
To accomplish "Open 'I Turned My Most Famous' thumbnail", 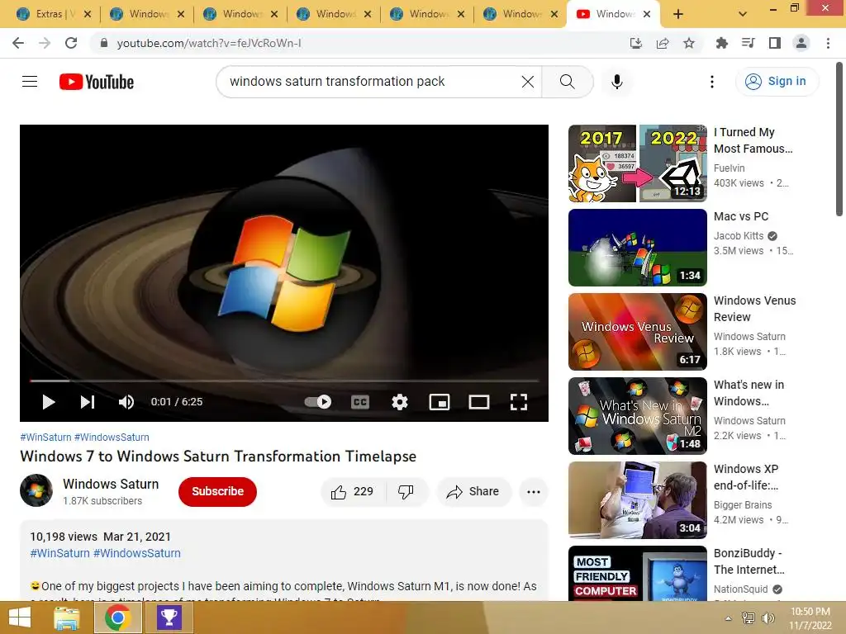I will click(x=638, y=163).
